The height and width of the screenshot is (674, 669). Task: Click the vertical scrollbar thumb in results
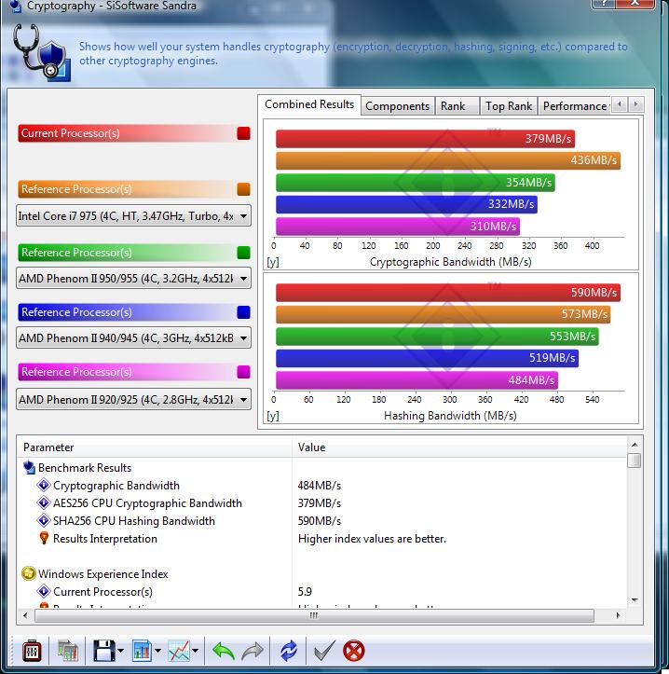pyautogui.click(x=635, y=461)
